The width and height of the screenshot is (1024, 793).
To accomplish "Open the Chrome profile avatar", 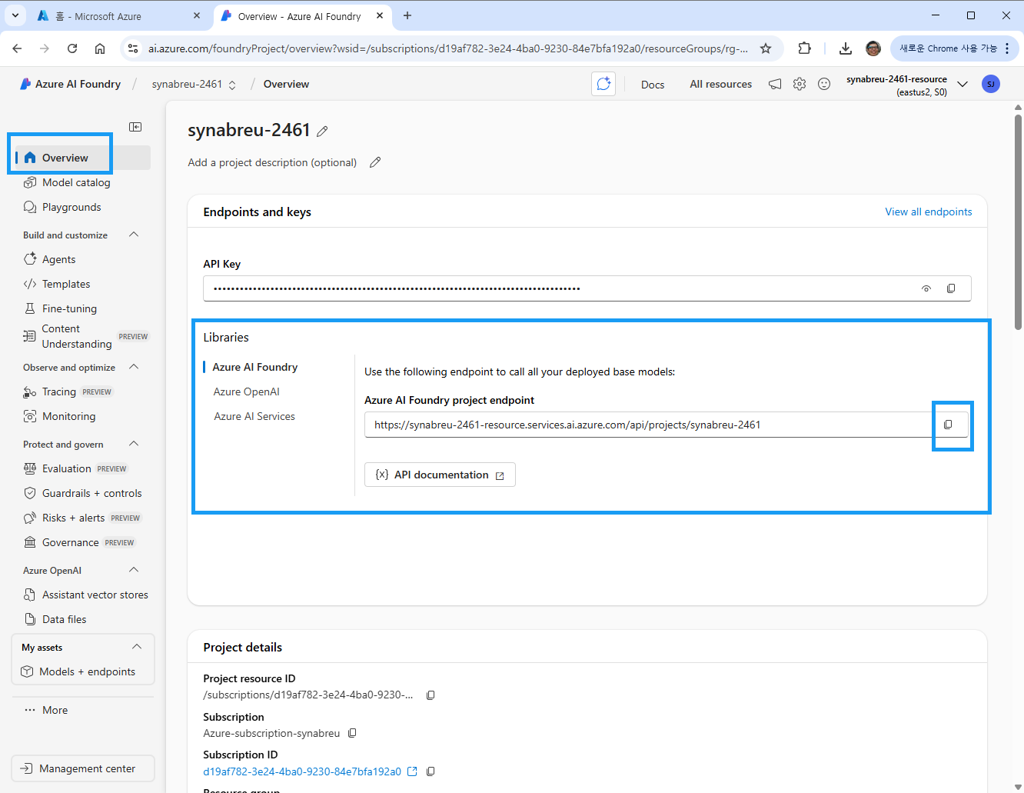I will point(873,48).
